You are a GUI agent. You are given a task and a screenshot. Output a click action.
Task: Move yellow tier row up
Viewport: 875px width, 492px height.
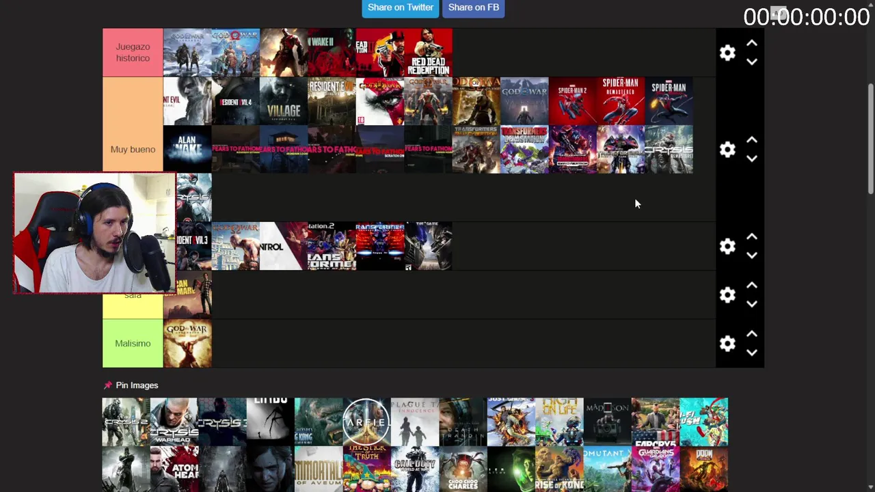(x=752, y=286)
